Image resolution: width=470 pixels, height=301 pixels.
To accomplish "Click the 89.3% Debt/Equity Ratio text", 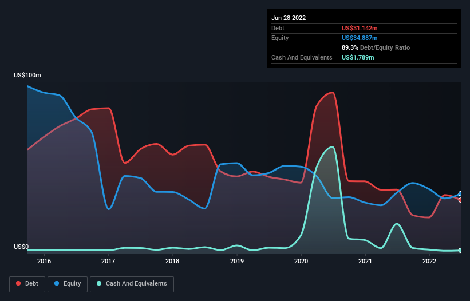I will coord(376,47).
